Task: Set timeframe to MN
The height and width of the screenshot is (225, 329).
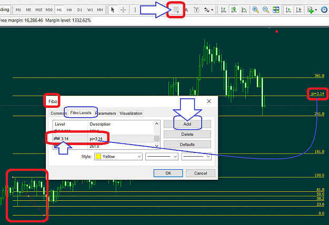Action: (100, 9)
